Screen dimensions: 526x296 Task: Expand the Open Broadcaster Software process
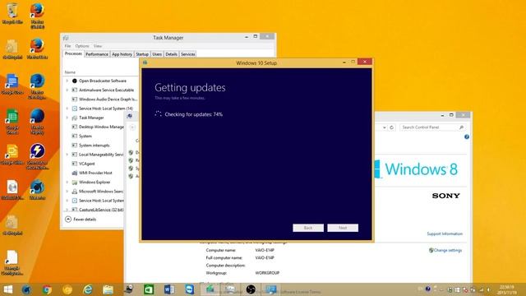pos(67,81)
